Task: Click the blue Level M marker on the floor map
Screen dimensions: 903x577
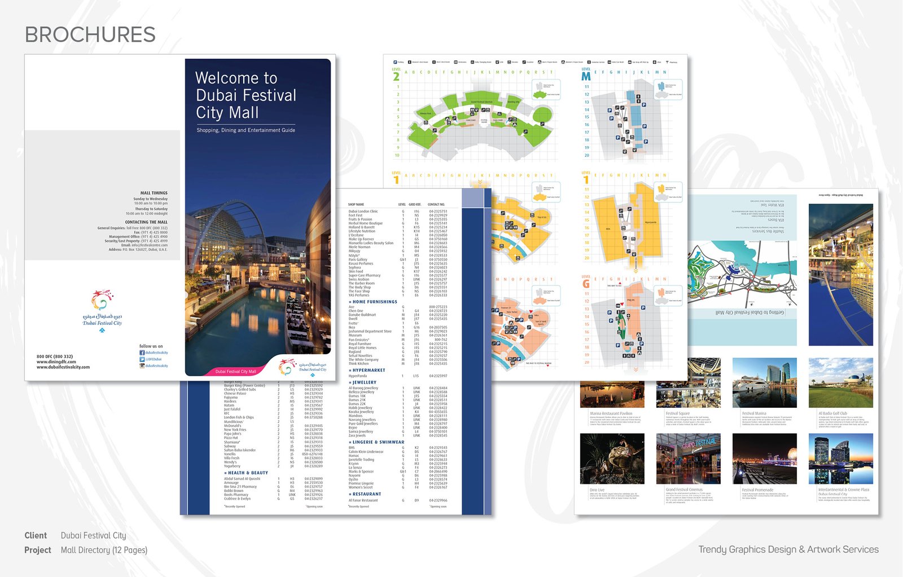Action: tap(586, 74)
